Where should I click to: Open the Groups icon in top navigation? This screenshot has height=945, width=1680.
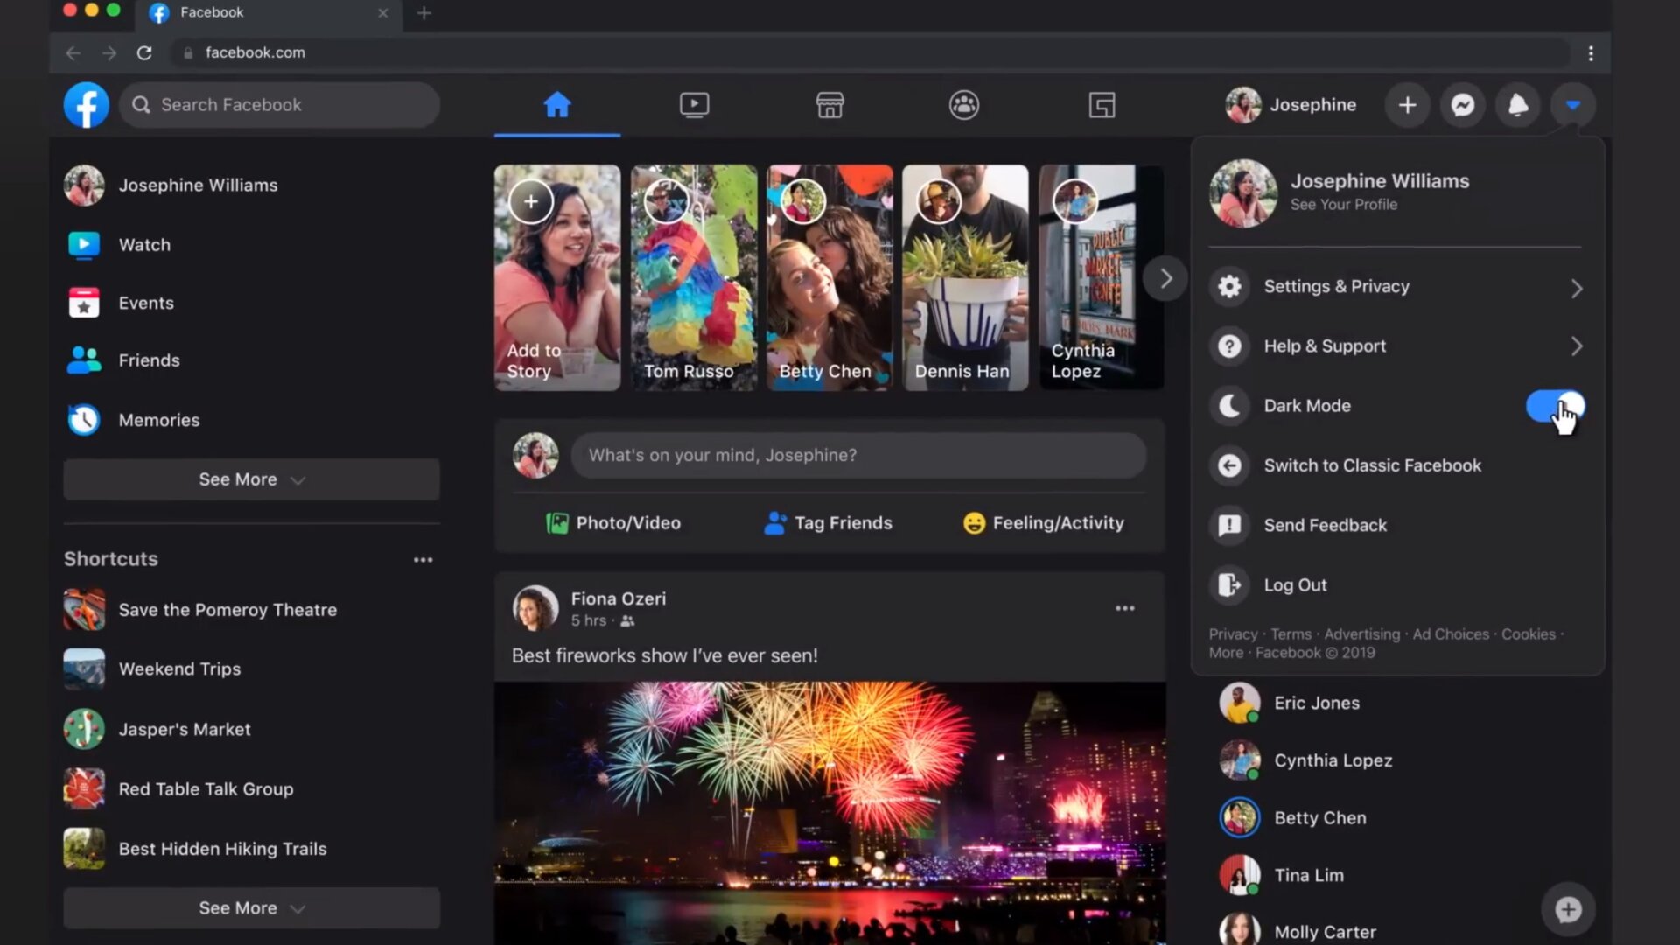point(963,105)
